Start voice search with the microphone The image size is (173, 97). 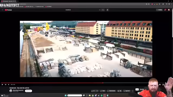tap(108, 10)
